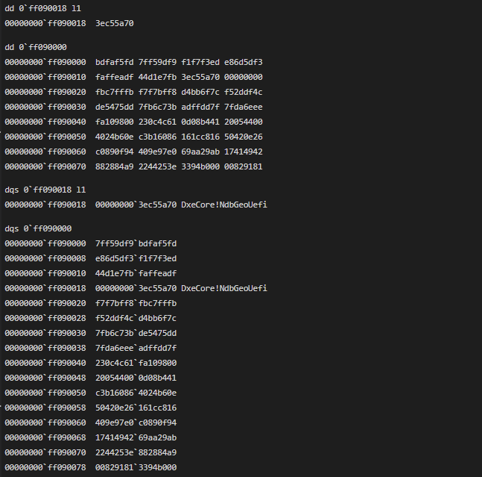Click DxeCore!NdbGeoUefi symbol in dqs dump
The image size is (482, 477).
pos(224,288)
